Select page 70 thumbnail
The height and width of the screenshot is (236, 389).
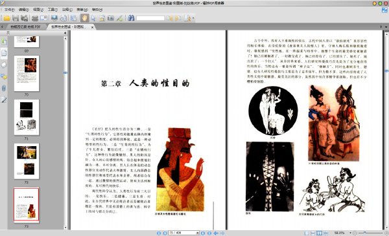(27, 73)
